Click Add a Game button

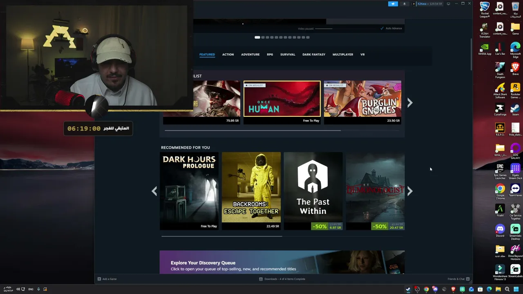(x=107, y=279)
